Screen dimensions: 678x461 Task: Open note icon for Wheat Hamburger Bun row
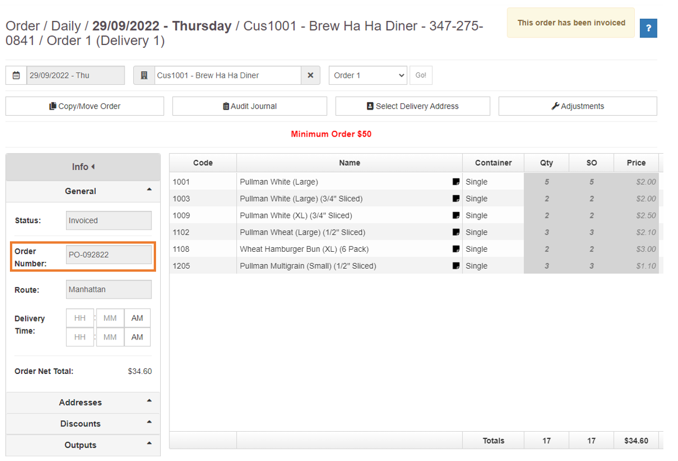[x=456, y=249]
